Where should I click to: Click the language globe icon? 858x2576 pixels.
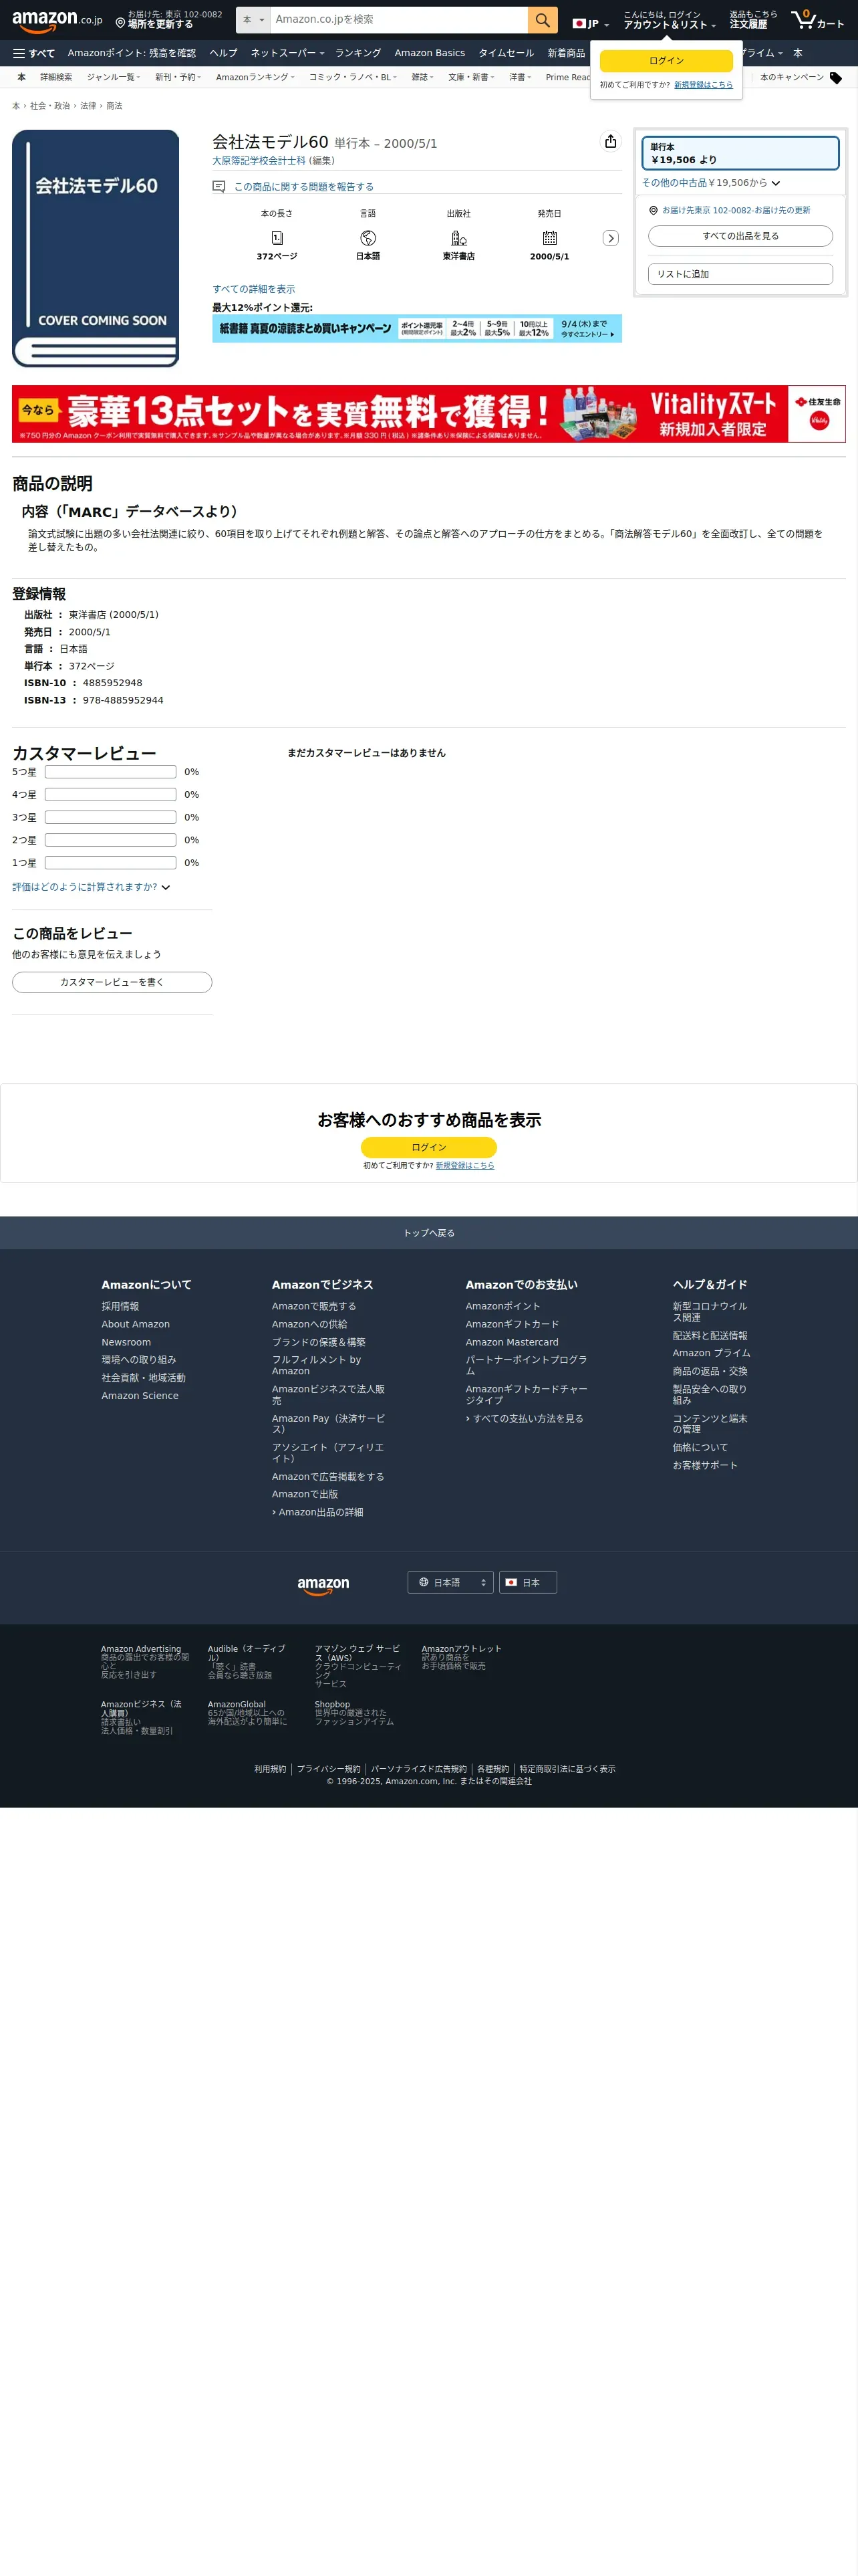pos(368,238)
